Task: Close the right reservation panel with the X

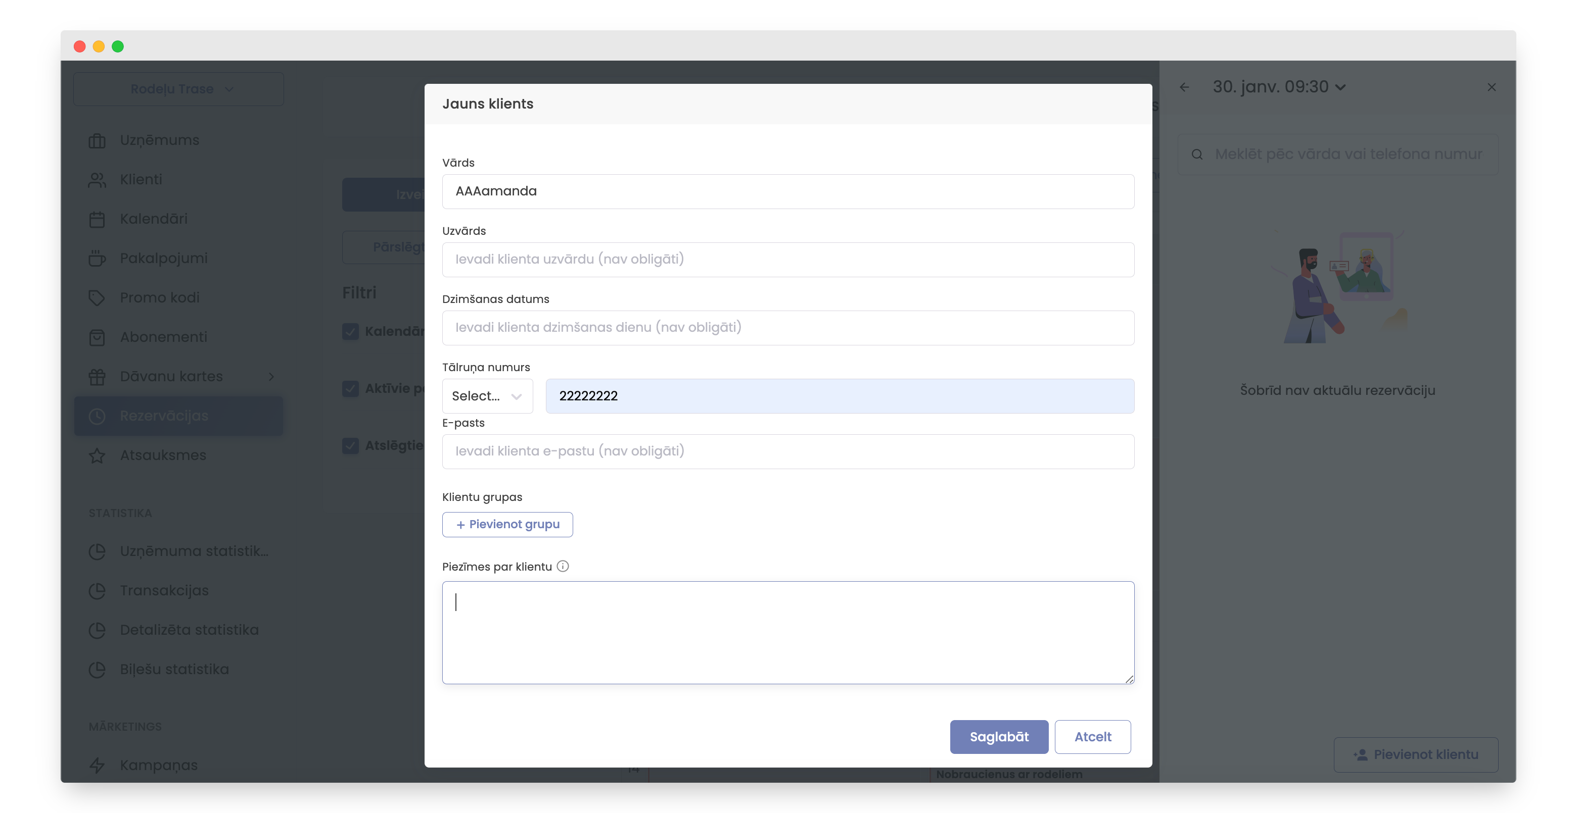Action: click(1491, 87)
